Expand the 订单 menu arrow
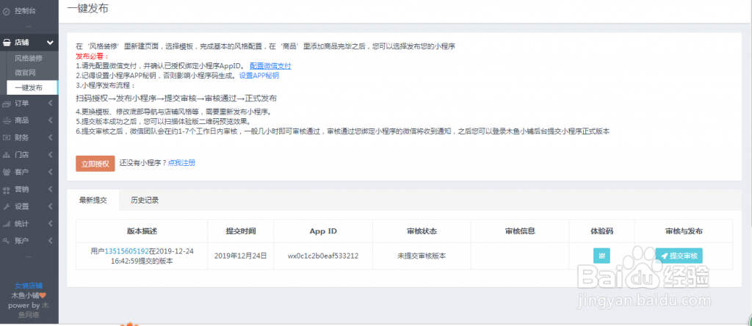 [x=51, y=103]
